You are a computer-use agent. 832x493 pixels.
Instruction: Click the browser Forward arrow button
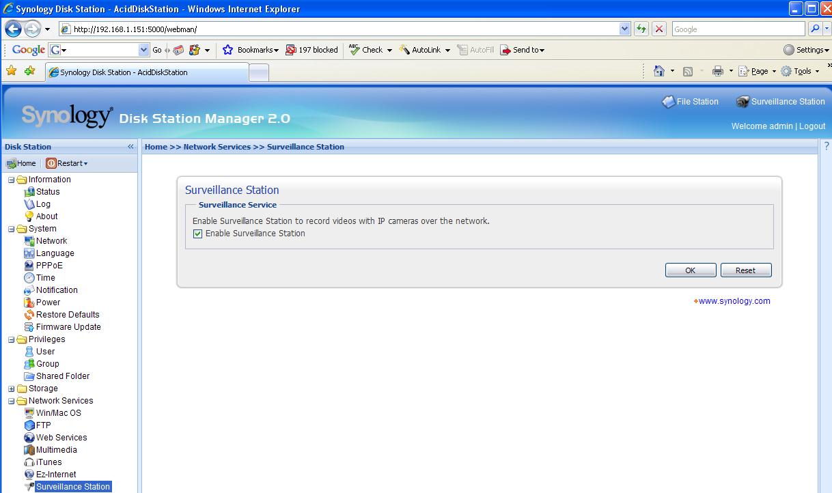click(32, 29)
